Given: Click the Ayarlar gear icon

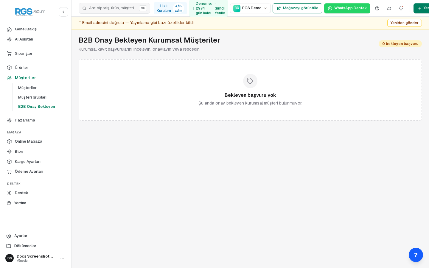Looking at the screenshot, I should 9,236.
